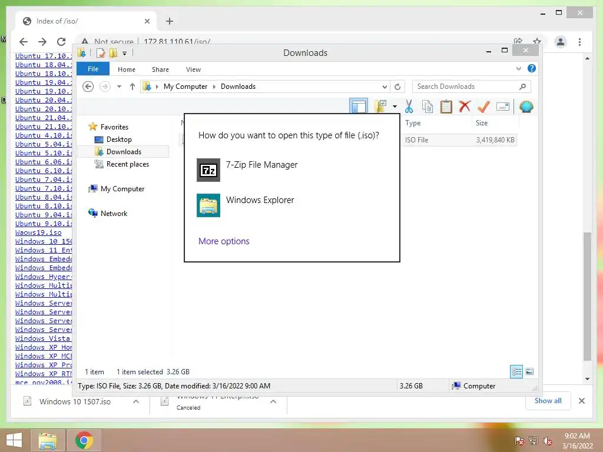Open the canceled download options arrow
Viewport: 603px width, 452px height.
pos(273,401)
